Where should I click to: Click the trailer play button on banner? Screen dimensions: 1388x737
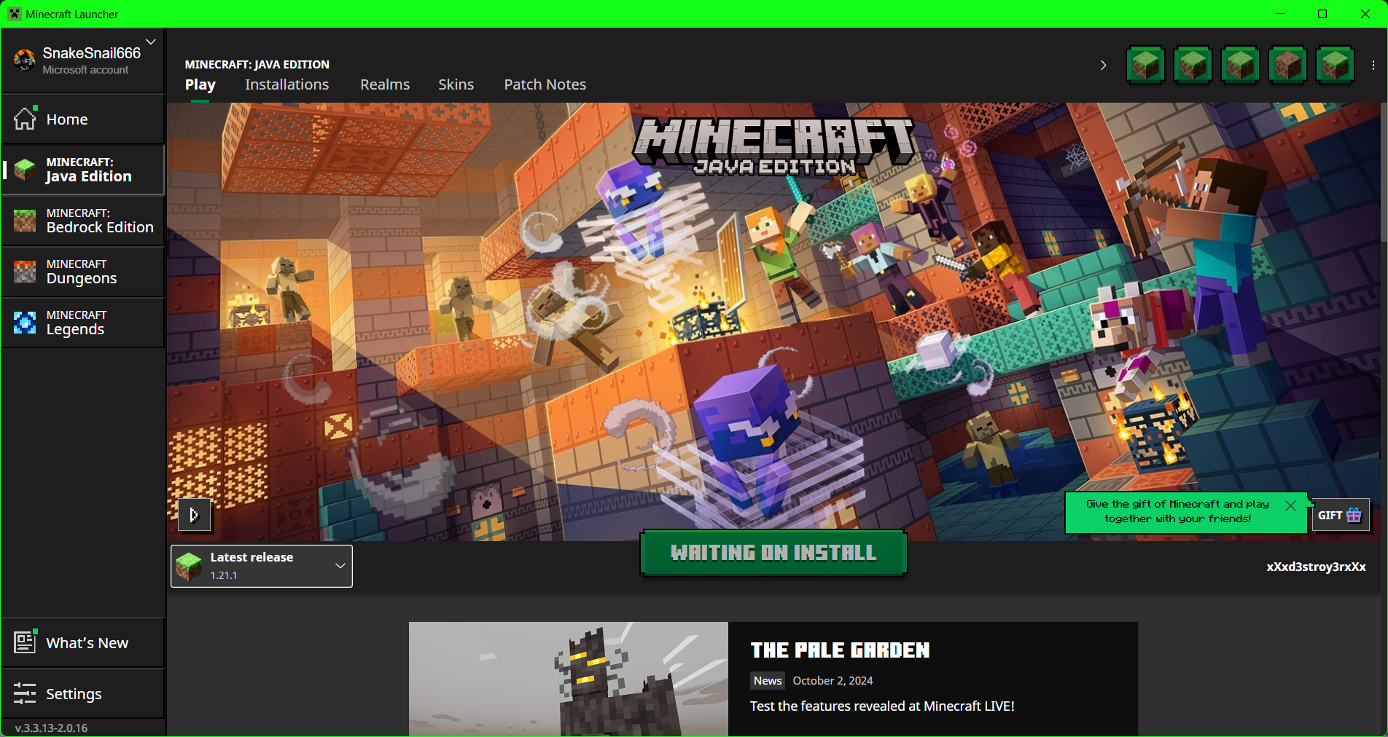195,516
